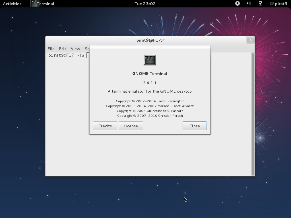Image resolution: width=291 pixels, height=218 pixels.
Task: Open the View menu in terminal window
Action: 75,49
